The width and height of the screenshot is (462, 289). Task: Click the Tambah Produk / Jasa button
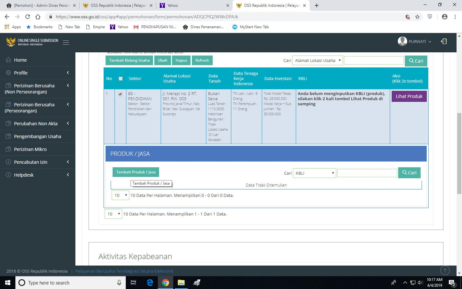[136, 172]
